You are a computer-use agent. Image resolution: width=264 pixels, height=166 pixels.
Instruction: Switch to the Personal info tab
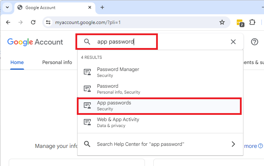[57, 62]
